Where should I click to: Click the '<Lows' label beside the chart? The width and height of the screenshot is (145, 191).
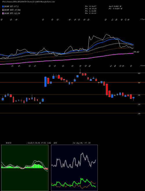pos(142,65)
